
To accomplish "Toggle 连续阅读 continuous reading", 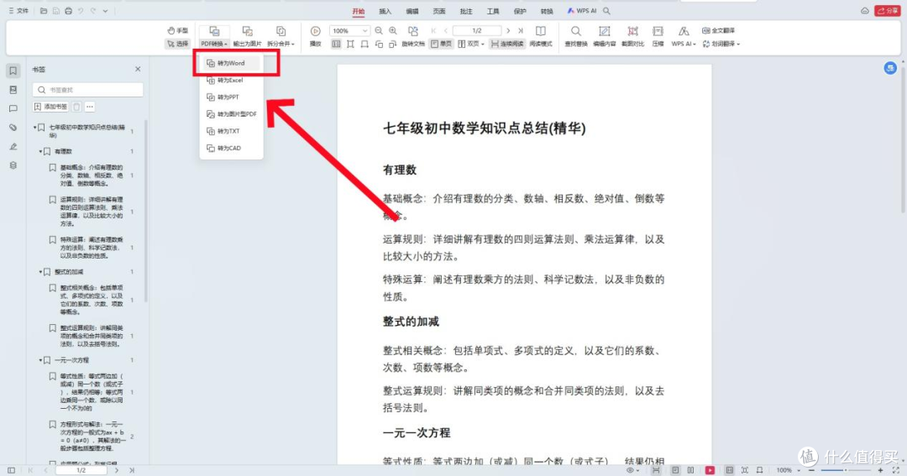I will pos(506,44).
